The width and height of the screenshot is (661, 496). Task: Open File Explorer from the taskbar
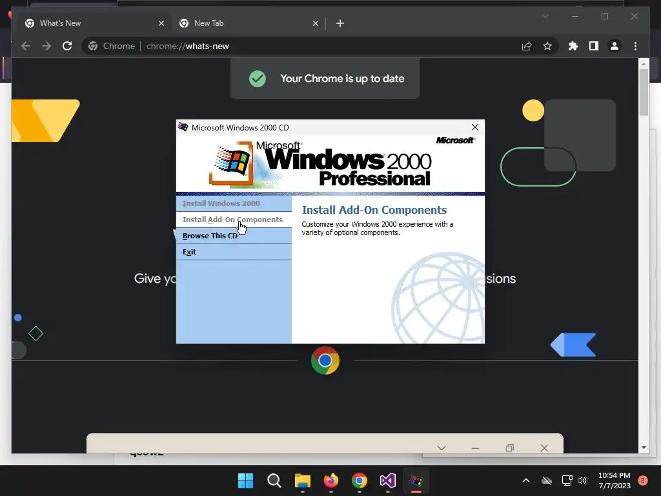(303, 480)
